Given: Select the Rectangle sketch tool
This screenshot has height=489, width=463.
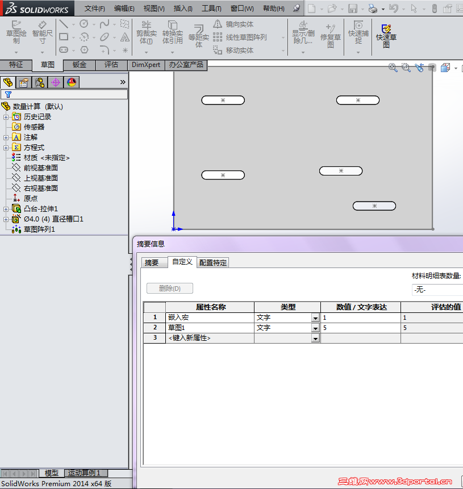Looking at the screenshot, I should click(x=64, y=37).
